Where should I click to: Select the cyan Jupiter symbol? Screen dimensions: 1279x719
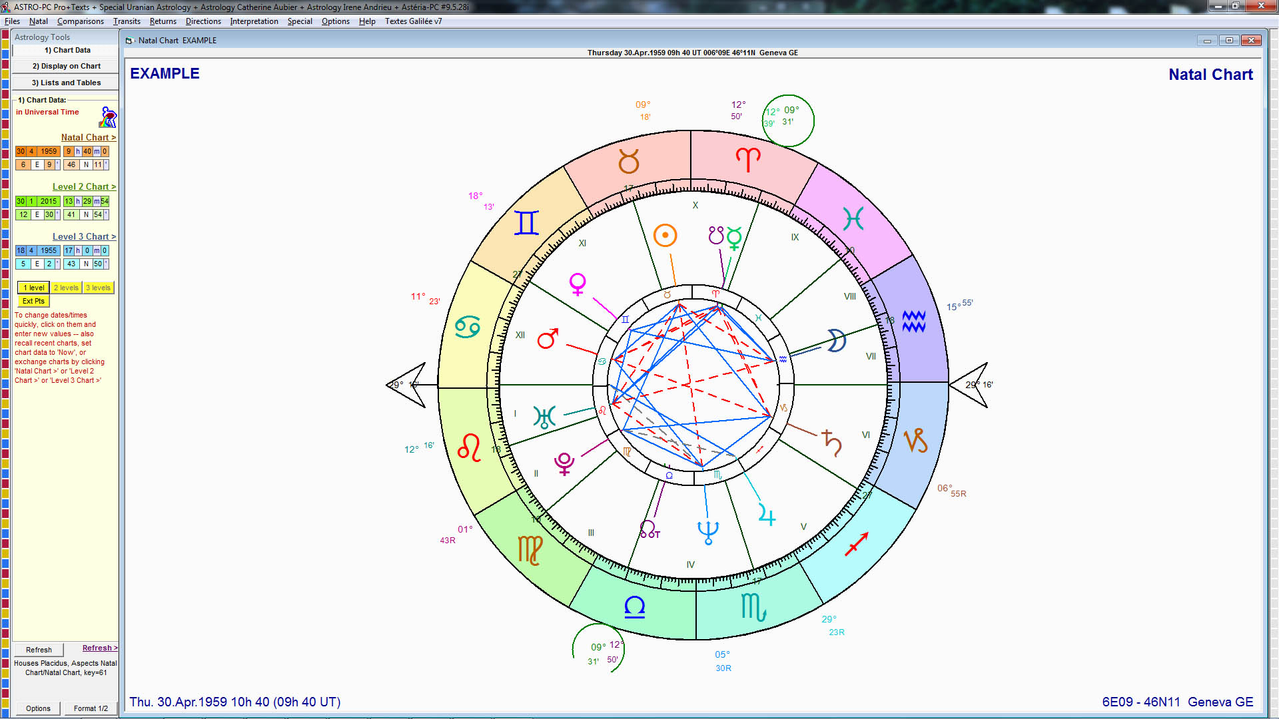coord(767,515)
